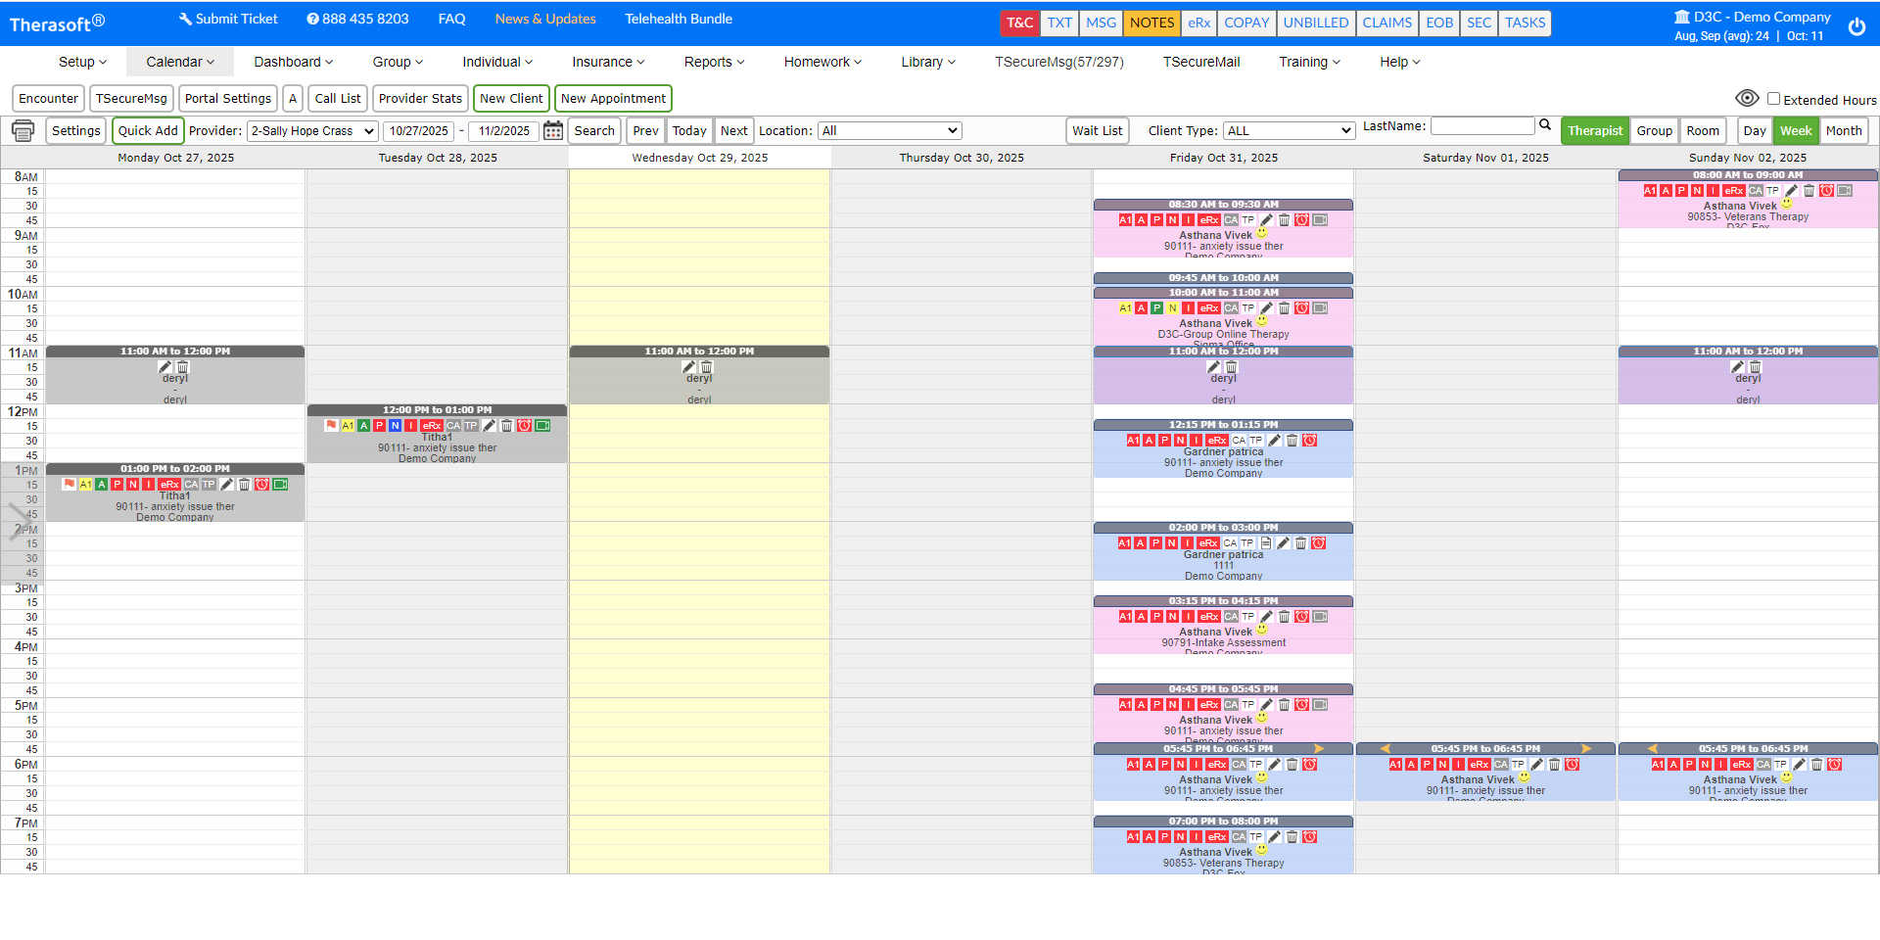Open the Client Type dropdown
Viewport: 1880px width, 940px height.
pyautogui.click(x=1289, y=131)
